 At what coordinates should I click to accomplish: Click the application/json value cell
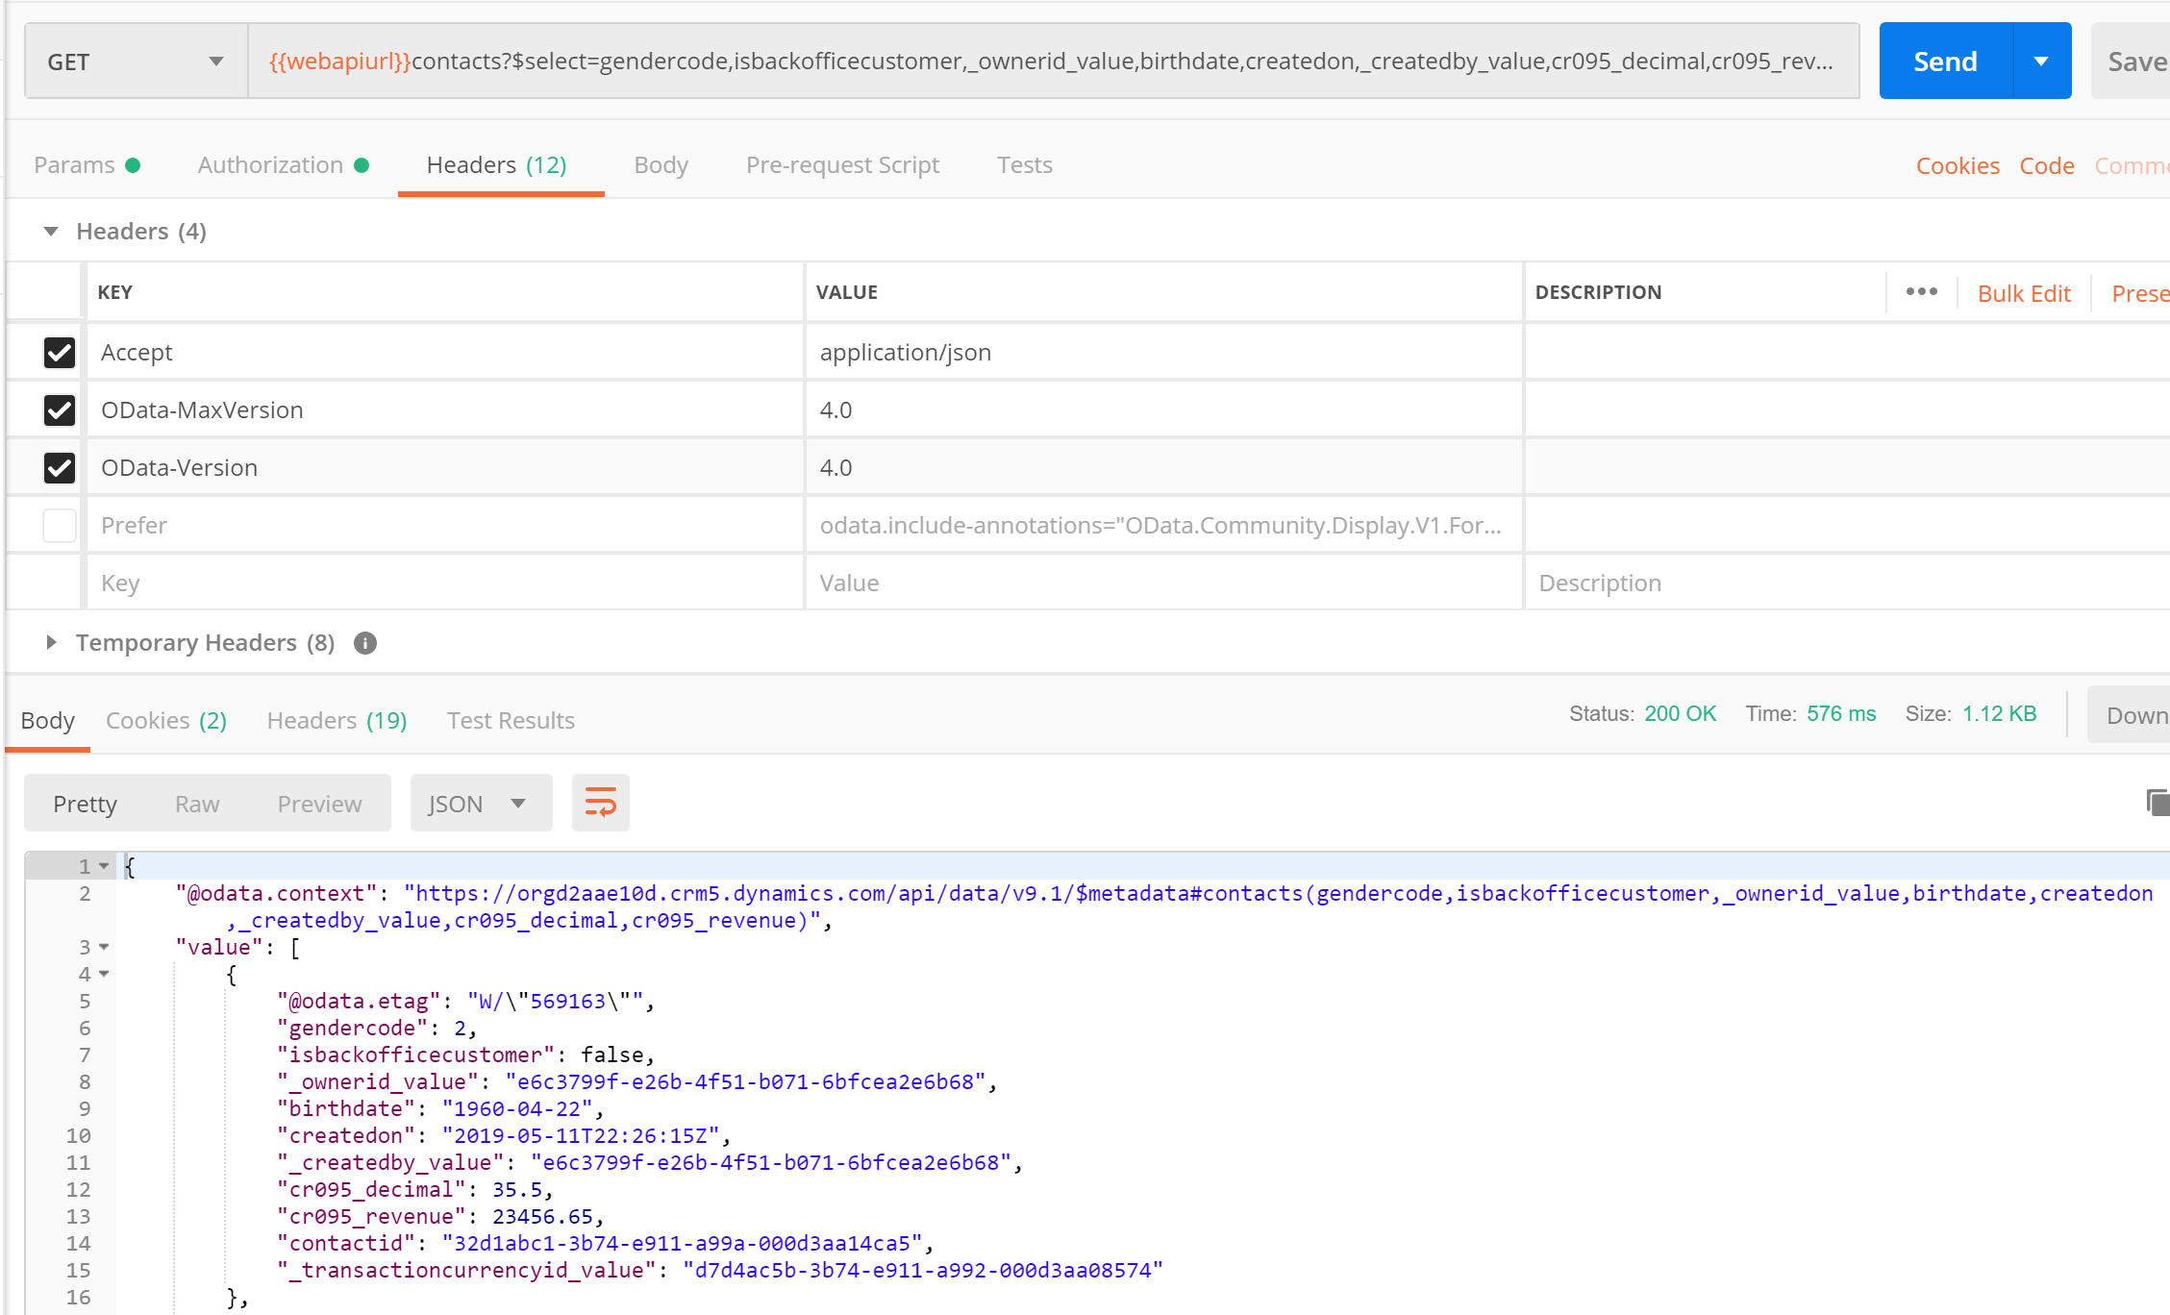click(x=1164, y=353)
